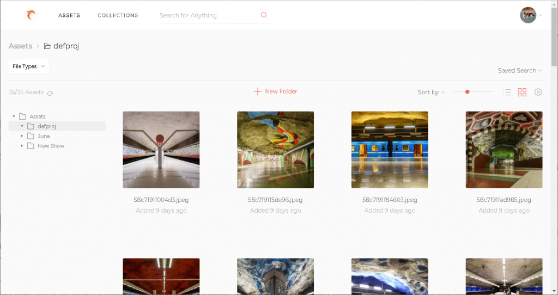Switch to grid view layout
The image size is (558, 295).
[x=522, y=93]
